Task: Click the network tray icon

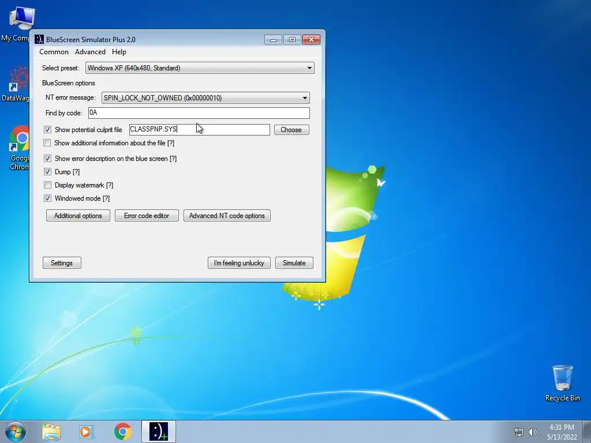Action: click(x=519, y=432)
